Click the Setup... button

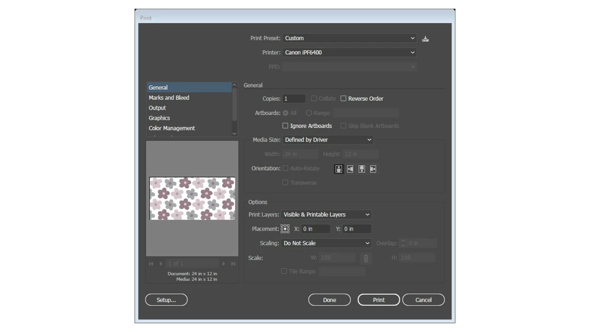(x=166, y=300)
